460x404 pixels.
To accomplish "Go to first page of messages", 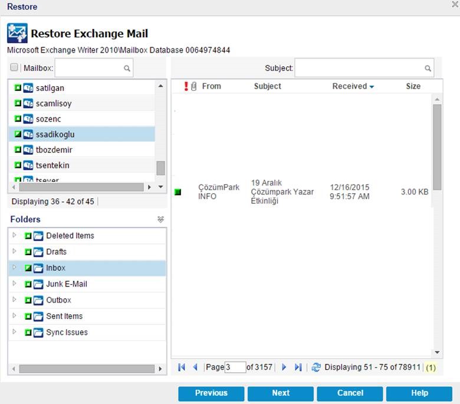I will click(x=182, y=367).
